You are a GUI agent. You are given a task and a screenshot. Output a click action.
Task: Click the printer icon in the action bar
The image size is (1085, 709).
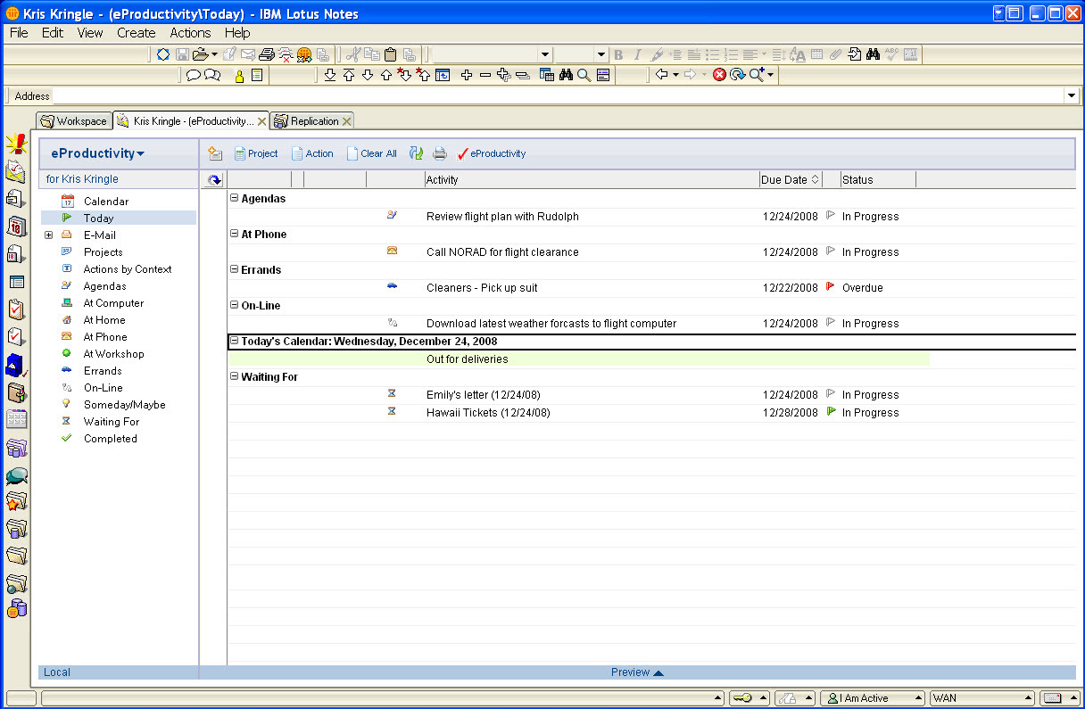439,153
